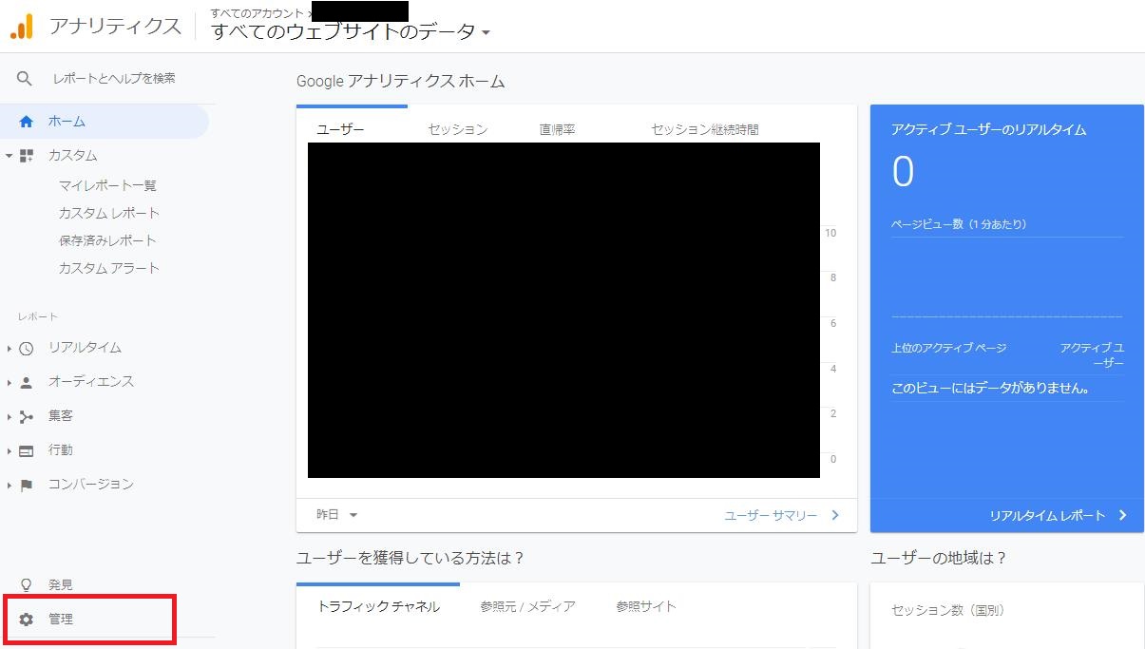Switch to the 参照サイト tab

coord(646,606)
